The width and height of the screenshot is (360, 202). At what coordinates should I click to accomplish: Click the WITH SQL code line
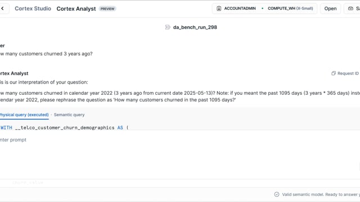click(x=64, y=127)
